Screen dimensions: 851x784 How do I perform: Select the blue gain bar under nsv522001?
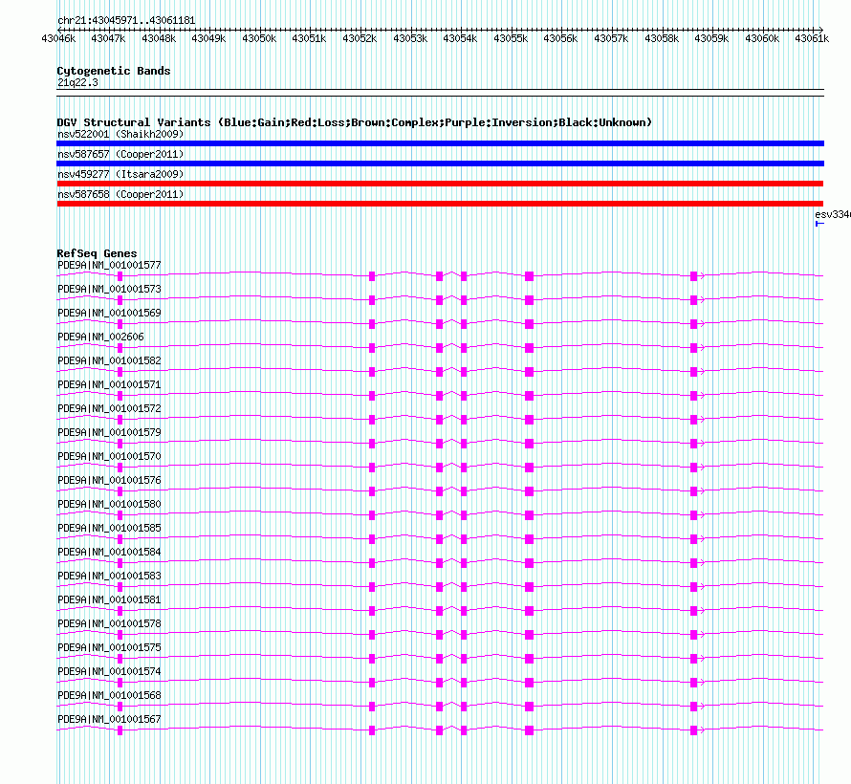point(440,143)
